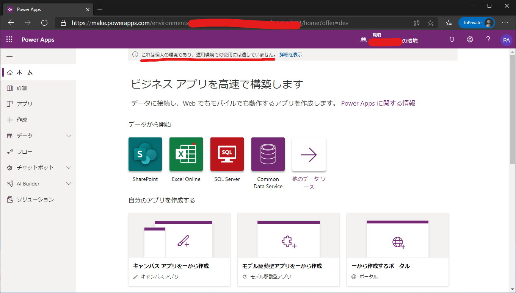Open 作成 in sidebar

38,120
